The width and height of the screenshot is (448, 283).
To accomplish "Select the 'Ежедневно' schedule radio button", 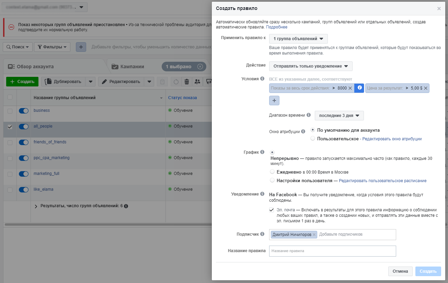I will point(272,172).
